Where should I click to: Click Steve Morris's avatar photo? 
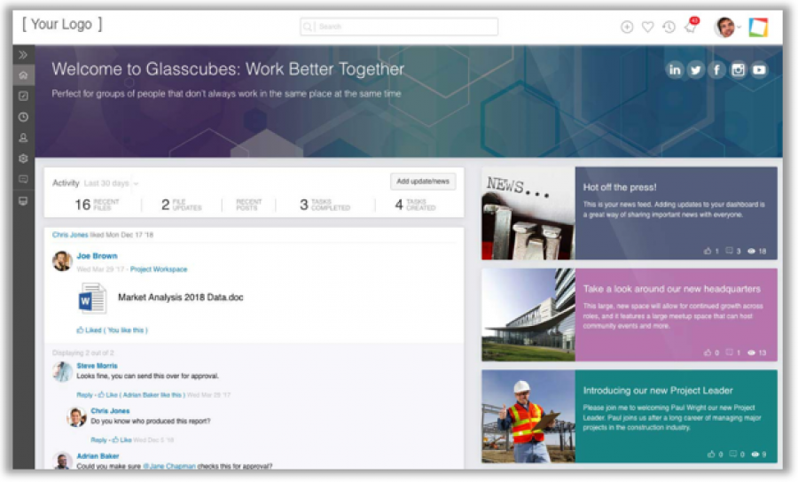62,371
